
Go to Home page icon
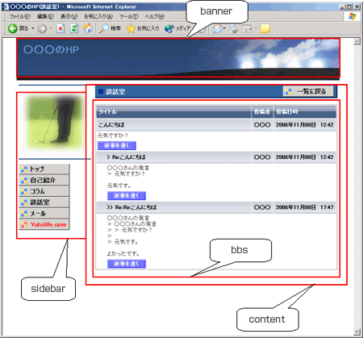coord(88,28)
